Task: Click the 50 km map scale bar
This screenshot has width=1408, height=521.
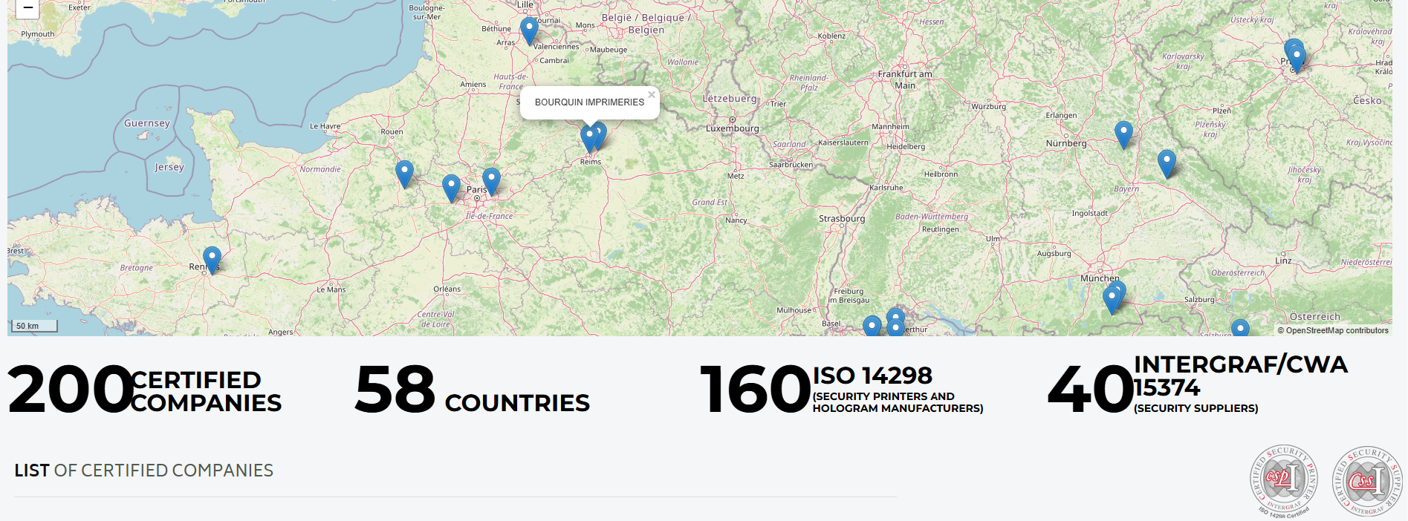Action: (35, 326)
